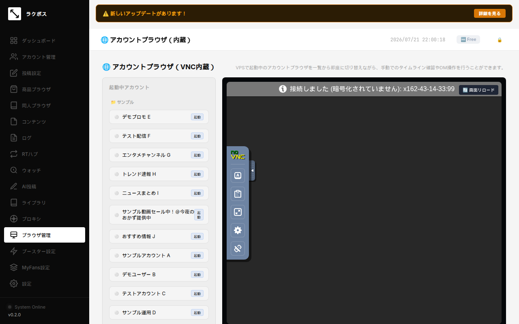Click the VNC connection status message
Screen dimensions: 519x324
[x=367, y=89]
